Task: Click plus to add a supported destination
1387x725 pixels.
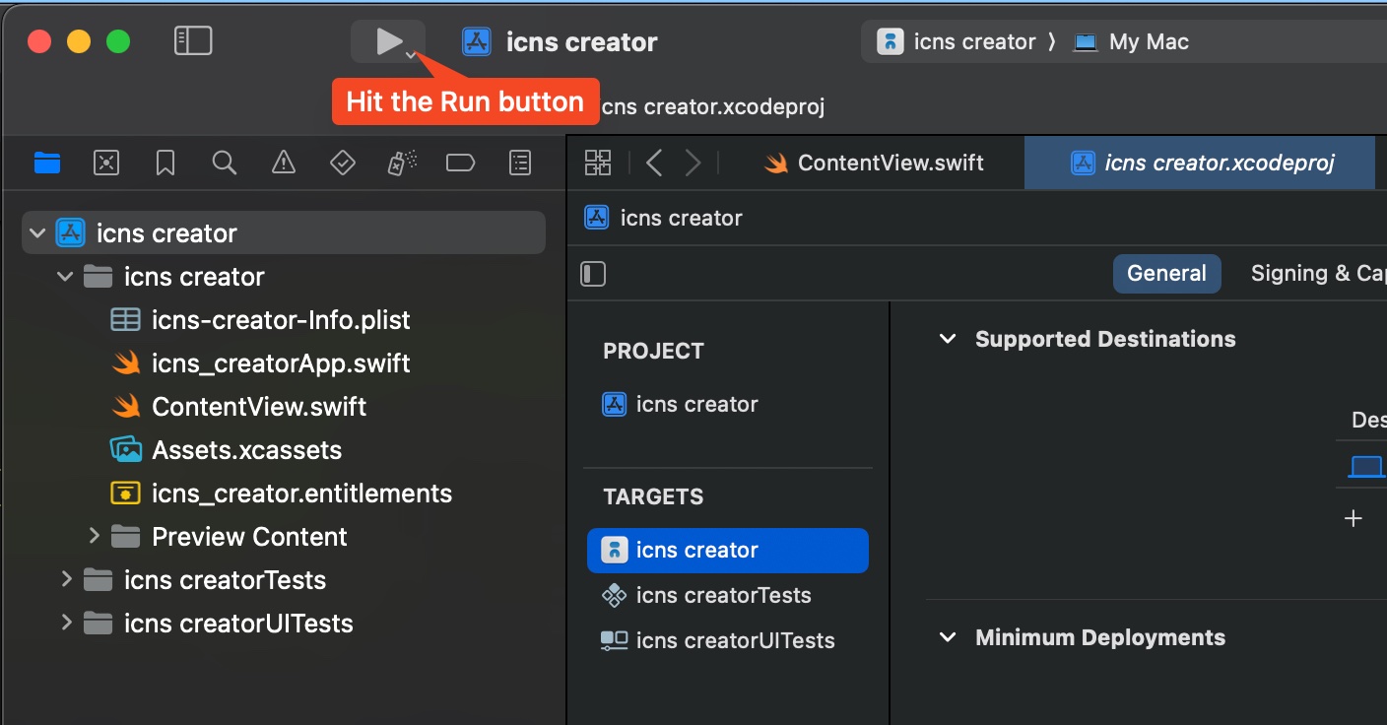Action: 1354,517
